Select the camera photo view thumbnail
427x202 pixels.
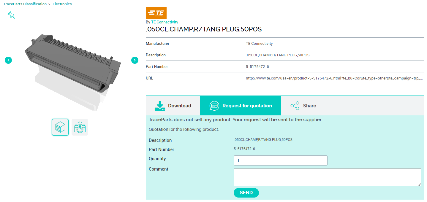coord(80,127)
